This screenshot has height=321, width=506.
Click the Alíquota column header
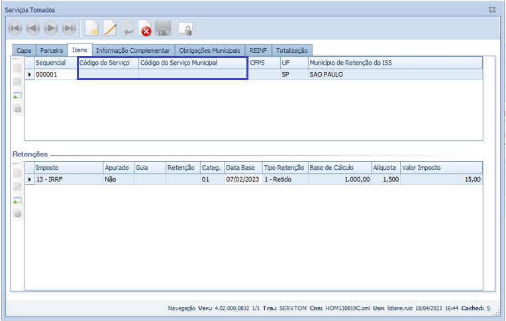point(385,168)
